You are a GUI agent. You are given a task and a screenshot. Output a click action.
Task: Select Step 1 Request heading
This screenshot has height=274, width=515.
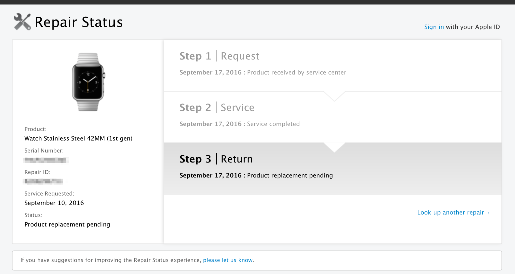[219, 56]
